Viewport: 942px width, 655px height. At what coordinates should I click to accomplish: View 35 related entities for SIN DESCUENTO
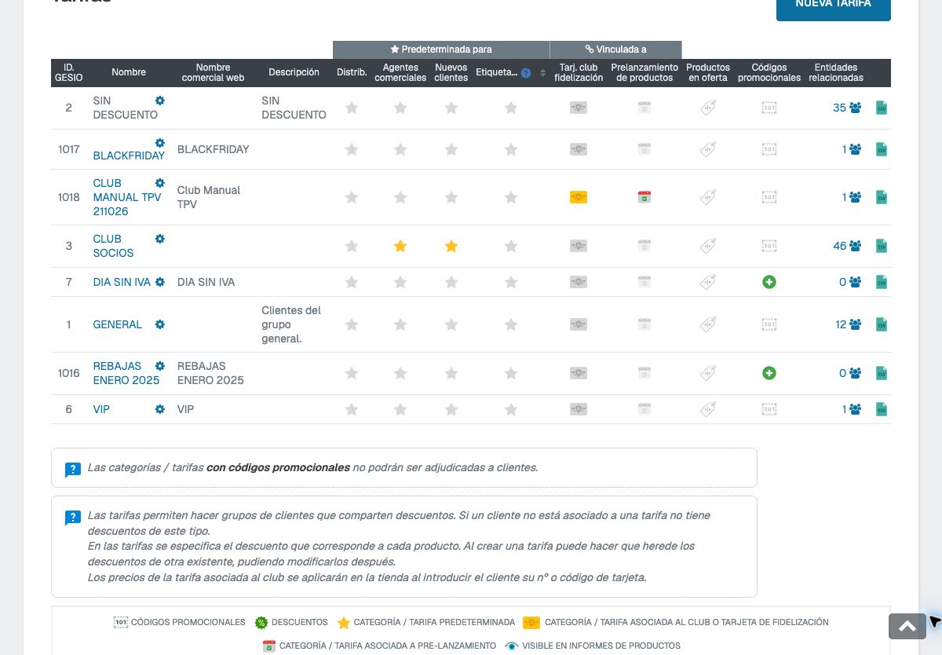tap(847, 108)
